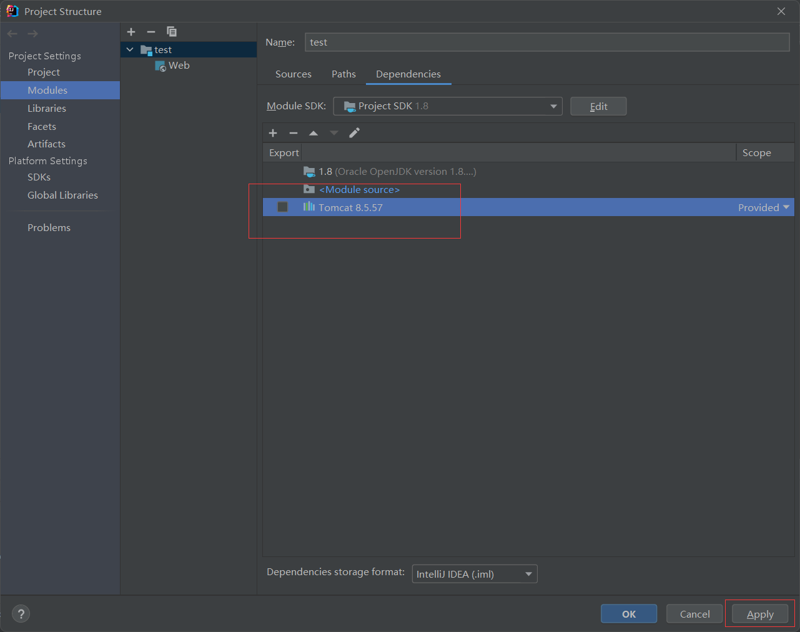Open Facets settings
Image resolution: width=800 pixels, height=632 pixels.
[42, 127]
